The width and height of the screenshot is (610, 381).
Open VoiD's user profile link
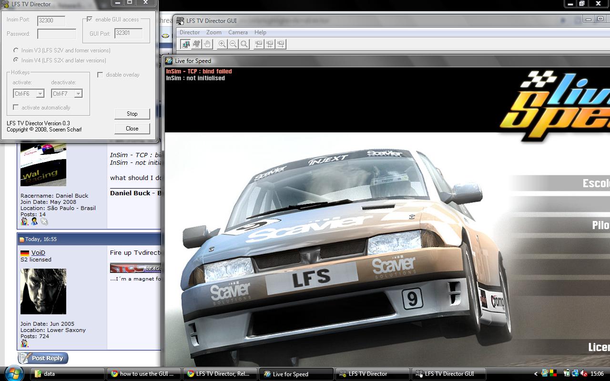click(38, 253)
